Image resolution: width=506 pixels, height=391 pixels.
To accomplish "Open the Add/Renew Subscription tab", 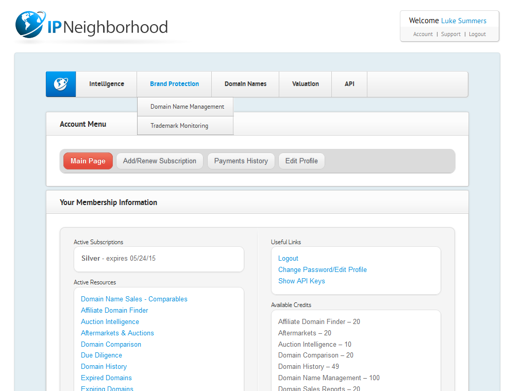I will coord(160,161).
